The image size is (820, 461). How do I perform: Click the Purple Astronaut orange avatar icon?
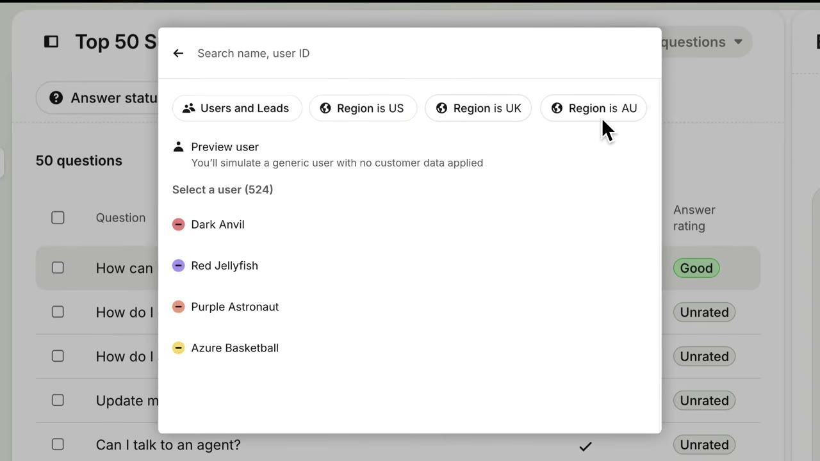[x=178, y=307]
